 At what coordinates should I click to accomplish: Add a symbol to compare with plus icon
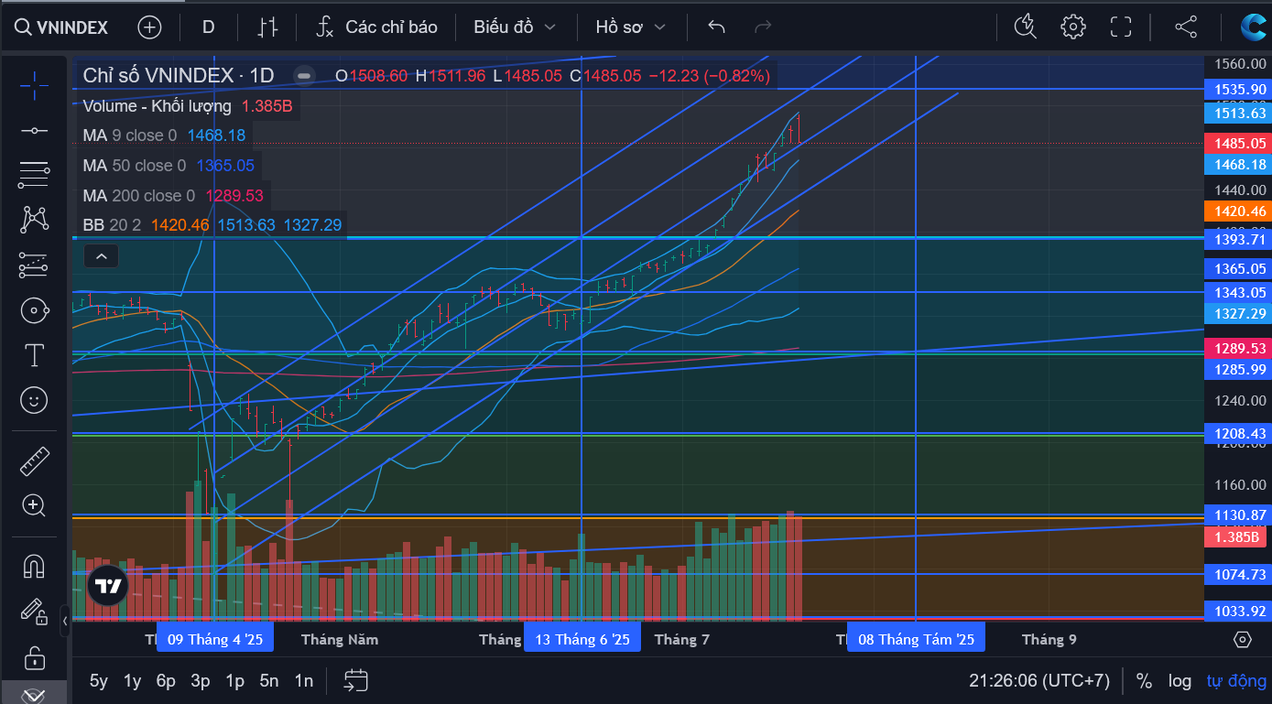tap(149, 27)
